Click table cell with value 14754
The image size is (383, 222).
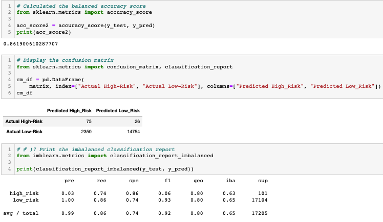133,132
